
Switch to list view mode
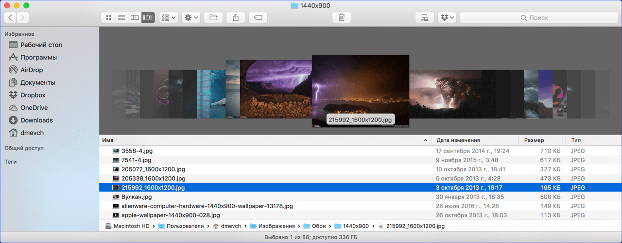(121, 17)
